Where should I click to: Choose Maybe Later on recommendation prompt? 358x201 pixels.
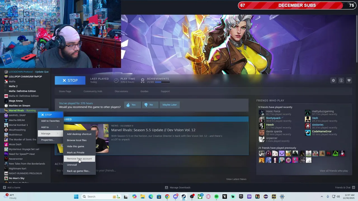(x=169, y=105)
